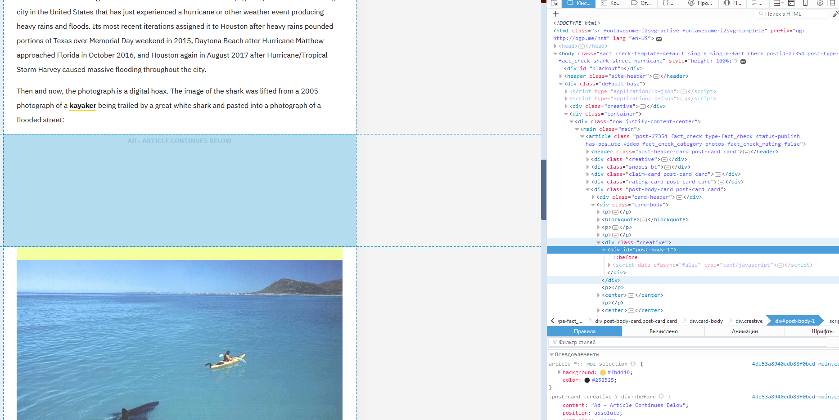Expand the blockquote element node
This screenshot has height=420, width=839.
(599, 219)
